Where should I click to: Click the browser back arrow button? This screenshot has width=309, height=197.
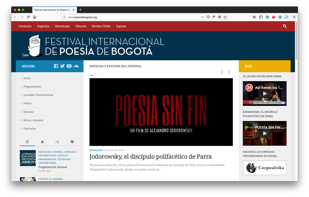point(15,17)
